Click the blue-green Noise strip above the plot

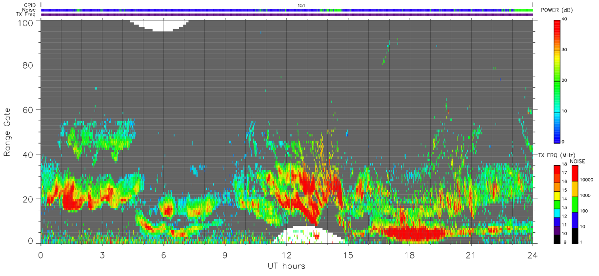pos(287,10)
